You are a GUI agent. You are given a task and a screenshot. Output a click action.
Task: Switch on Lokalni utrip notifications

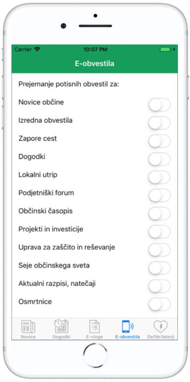click(x=159, y=177)
